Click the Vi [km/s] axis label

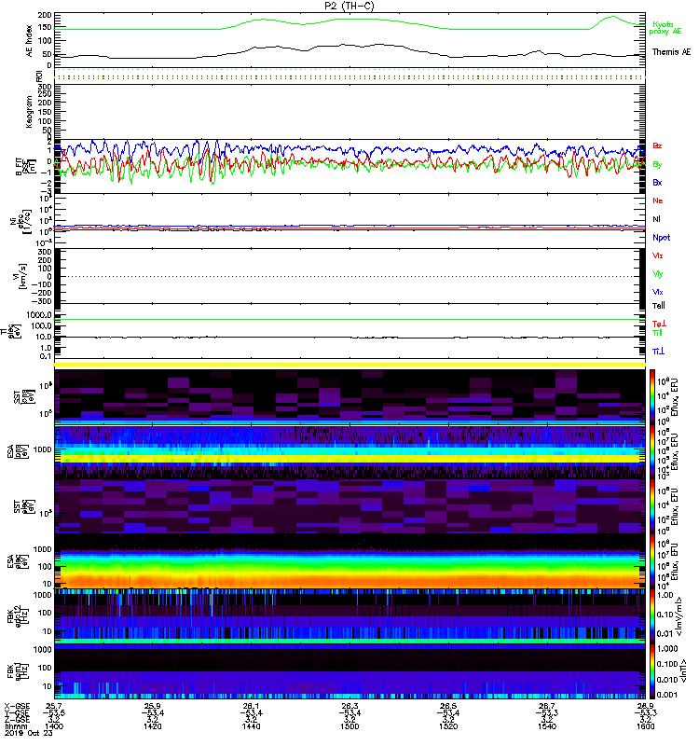coord(21,275)
